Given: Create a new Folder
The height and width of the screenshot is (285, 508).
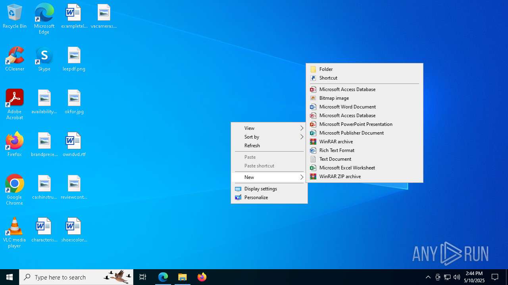Looking at the screenshot, I should tap(364, 69).
